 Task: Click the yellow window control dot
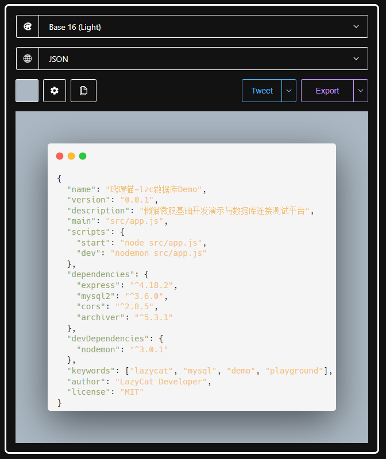tap(71, 156)
